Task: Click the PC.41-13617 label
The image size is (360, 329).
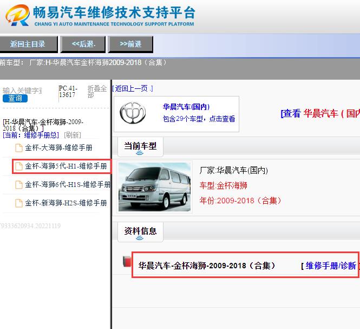Action: [x=68, y=92]
